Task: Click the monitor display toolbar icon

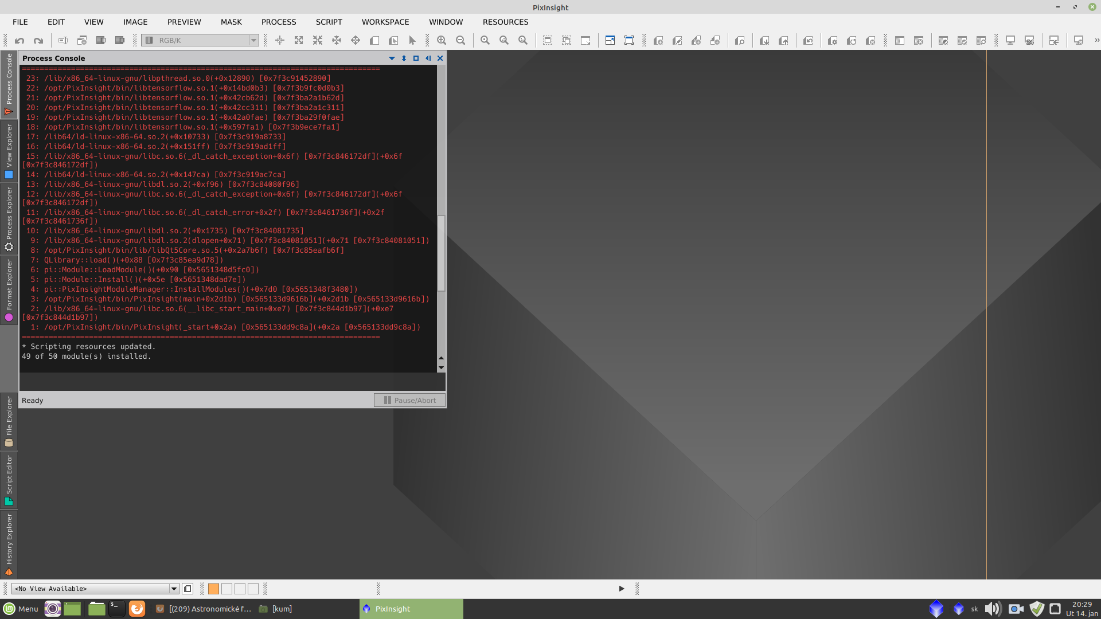Action: point(1010,41)
